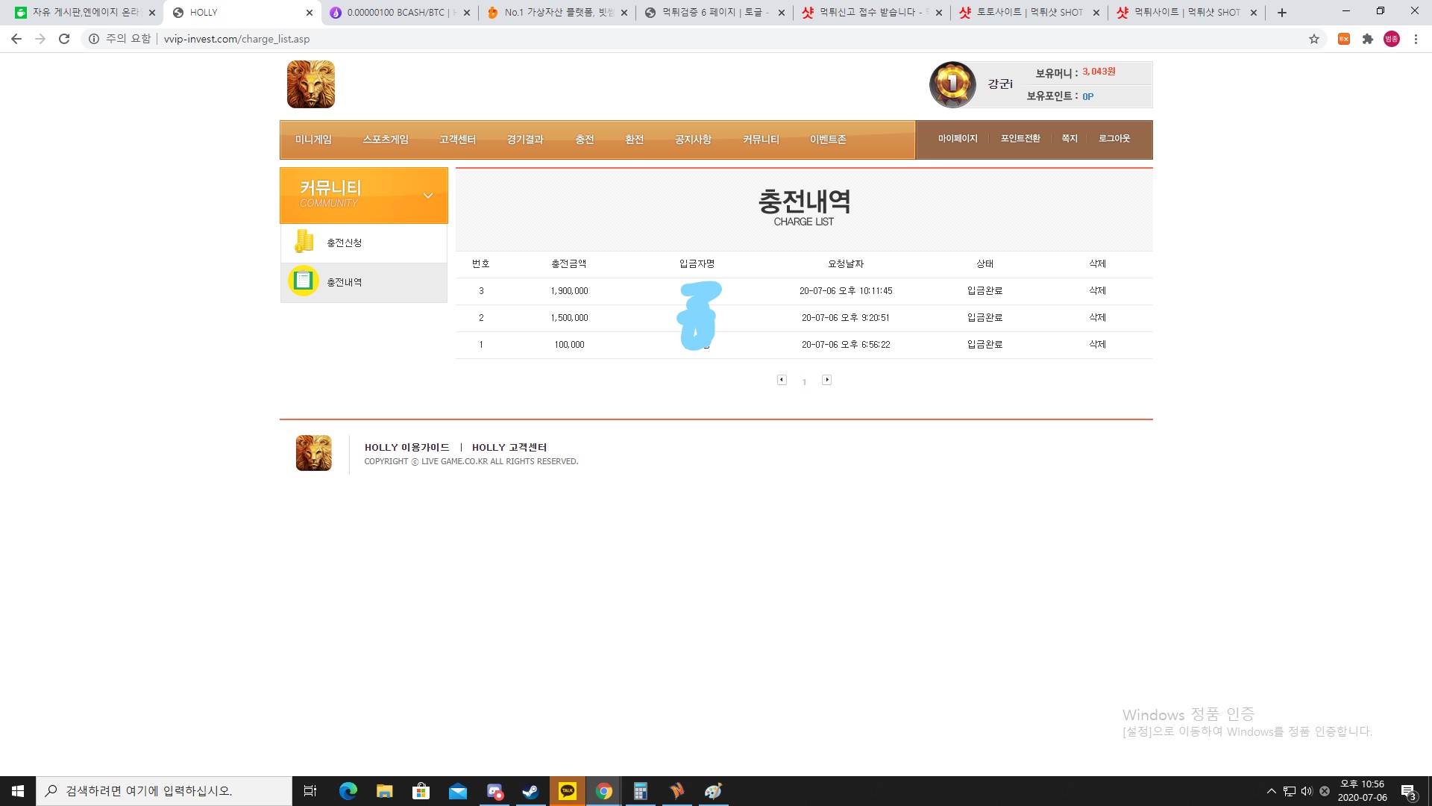Screen dimensions: 1432x806
Task: Open the orange browser extension icon
Action: point(1344,39)
